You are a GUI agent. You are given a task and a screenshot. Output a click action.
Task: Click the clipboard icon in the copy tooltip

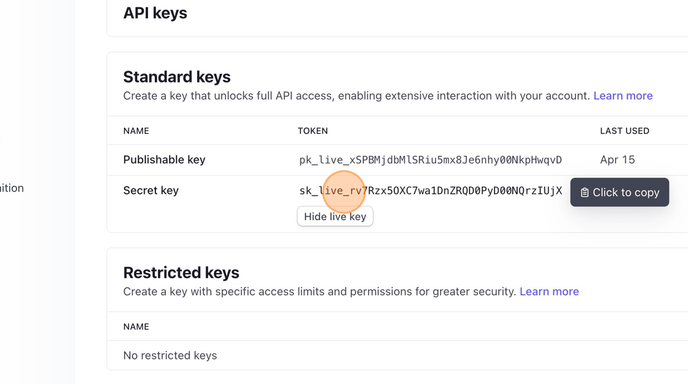pos(584,193)
